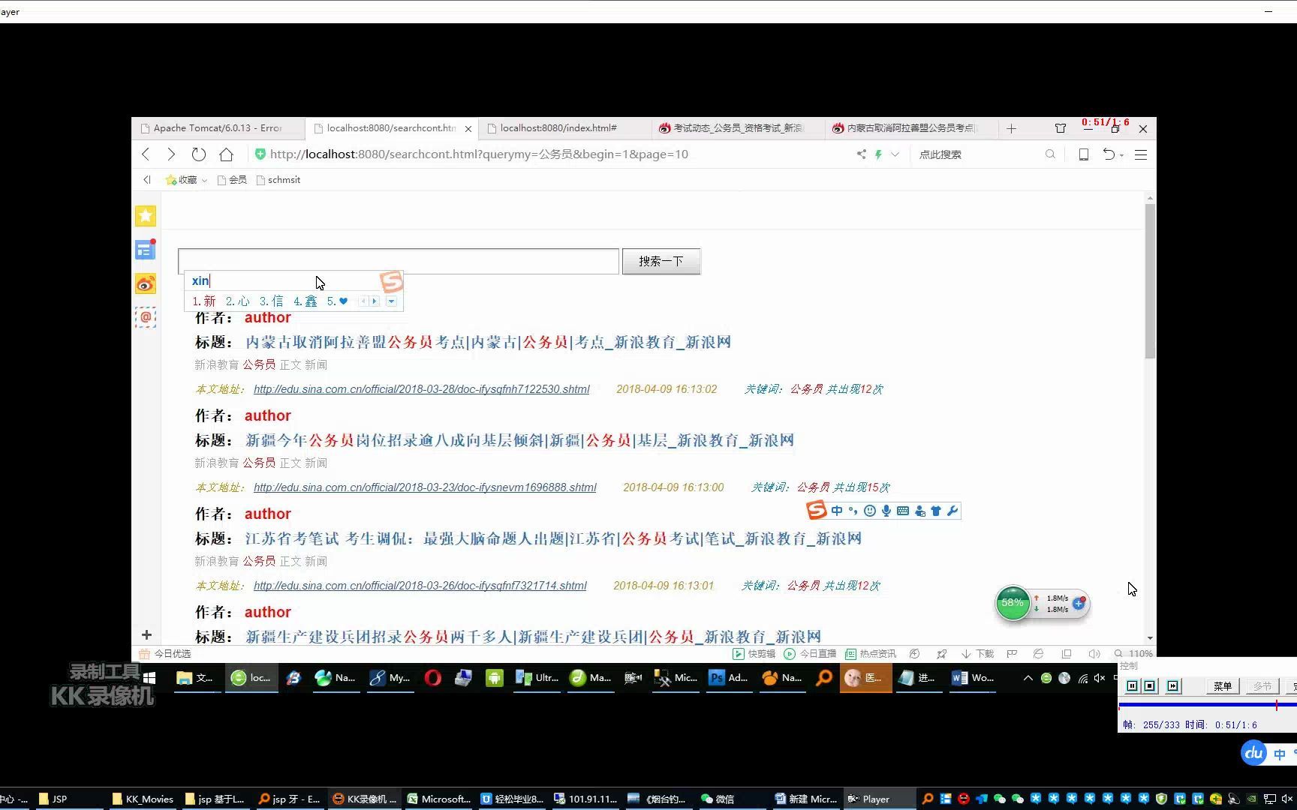The width and height of the screenshot is (1297, 810).
Task: Open the doc-ifysqfnh7122530.shtml article link
Action: (421, 388)
